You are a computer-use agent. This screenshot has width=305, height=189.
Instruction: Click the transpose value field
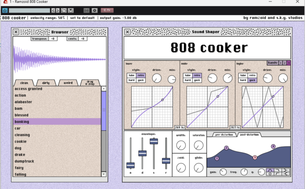click(x=53, y=39)
